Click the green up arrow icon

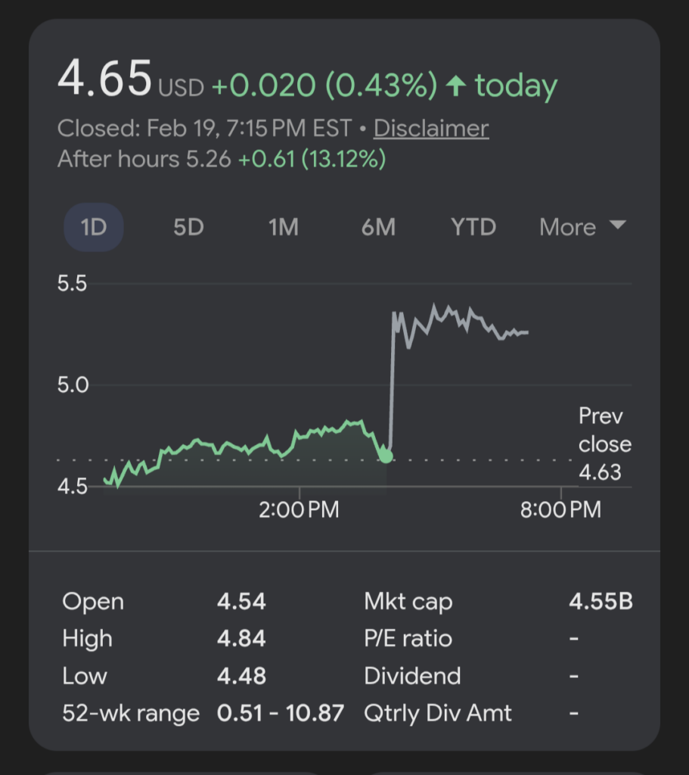pyautogui.click(x=455, y=87)
